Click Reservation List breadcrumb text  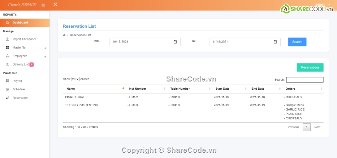81,35
